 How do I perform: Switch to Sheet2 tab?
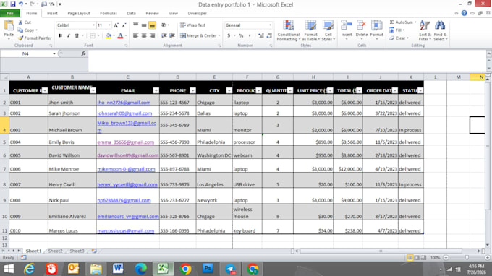(x=55, y=251)
